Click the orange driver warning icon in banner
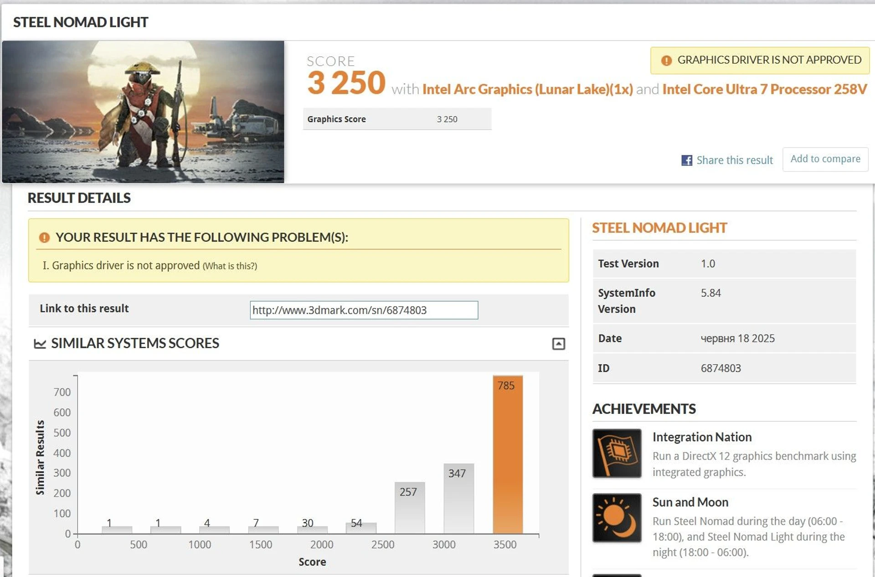The height and width of the screenshot is (577, 875). [666, 60]
